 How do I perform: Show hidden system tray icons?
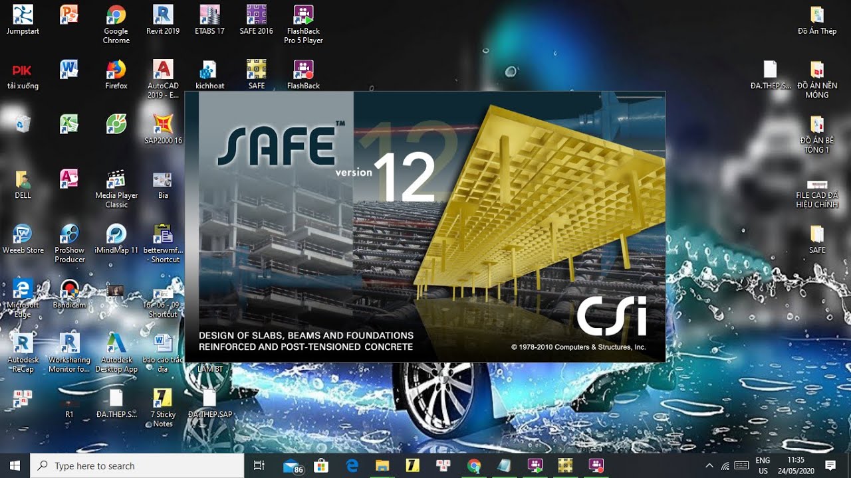click(x=709, y=465)
